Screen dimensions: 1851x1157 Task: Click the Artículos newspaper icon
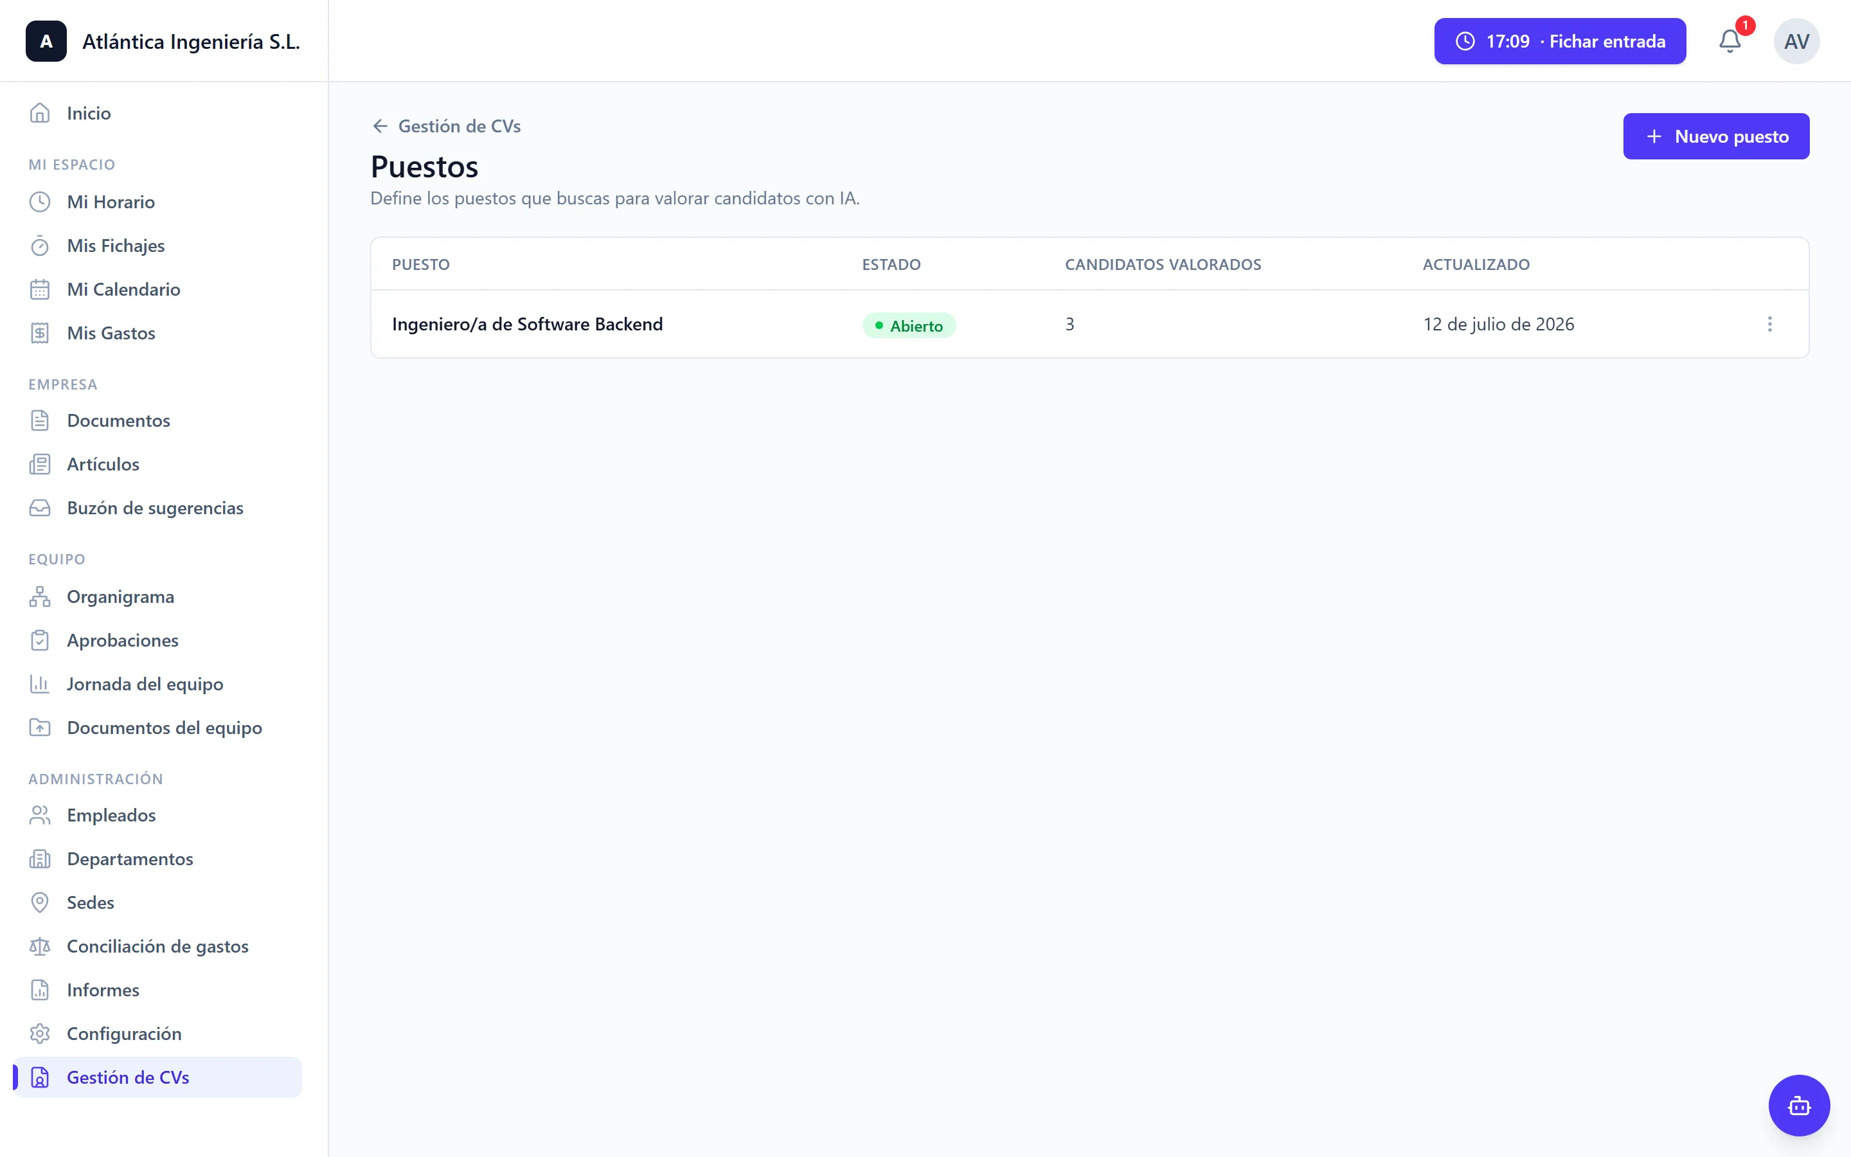tap(40, 463)
